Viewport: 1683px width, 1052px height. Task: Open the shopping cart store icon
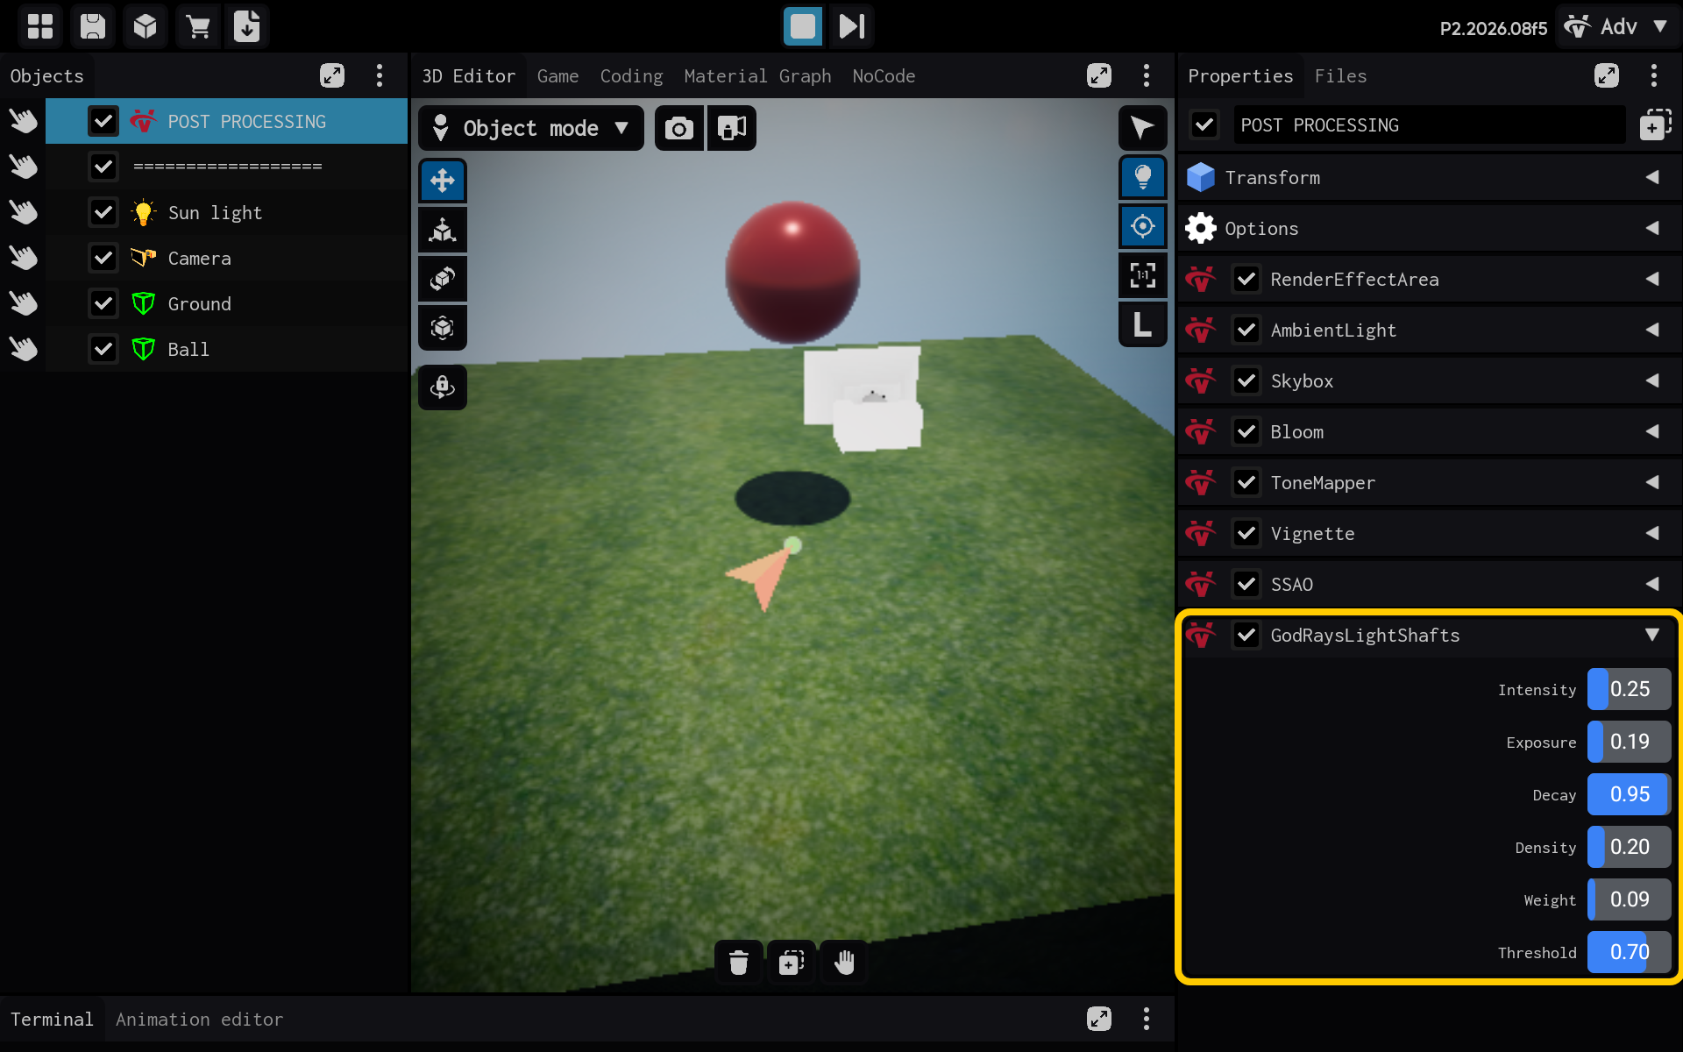(197, 26)
